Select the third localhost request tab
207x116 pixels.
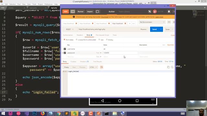point(101,24)
